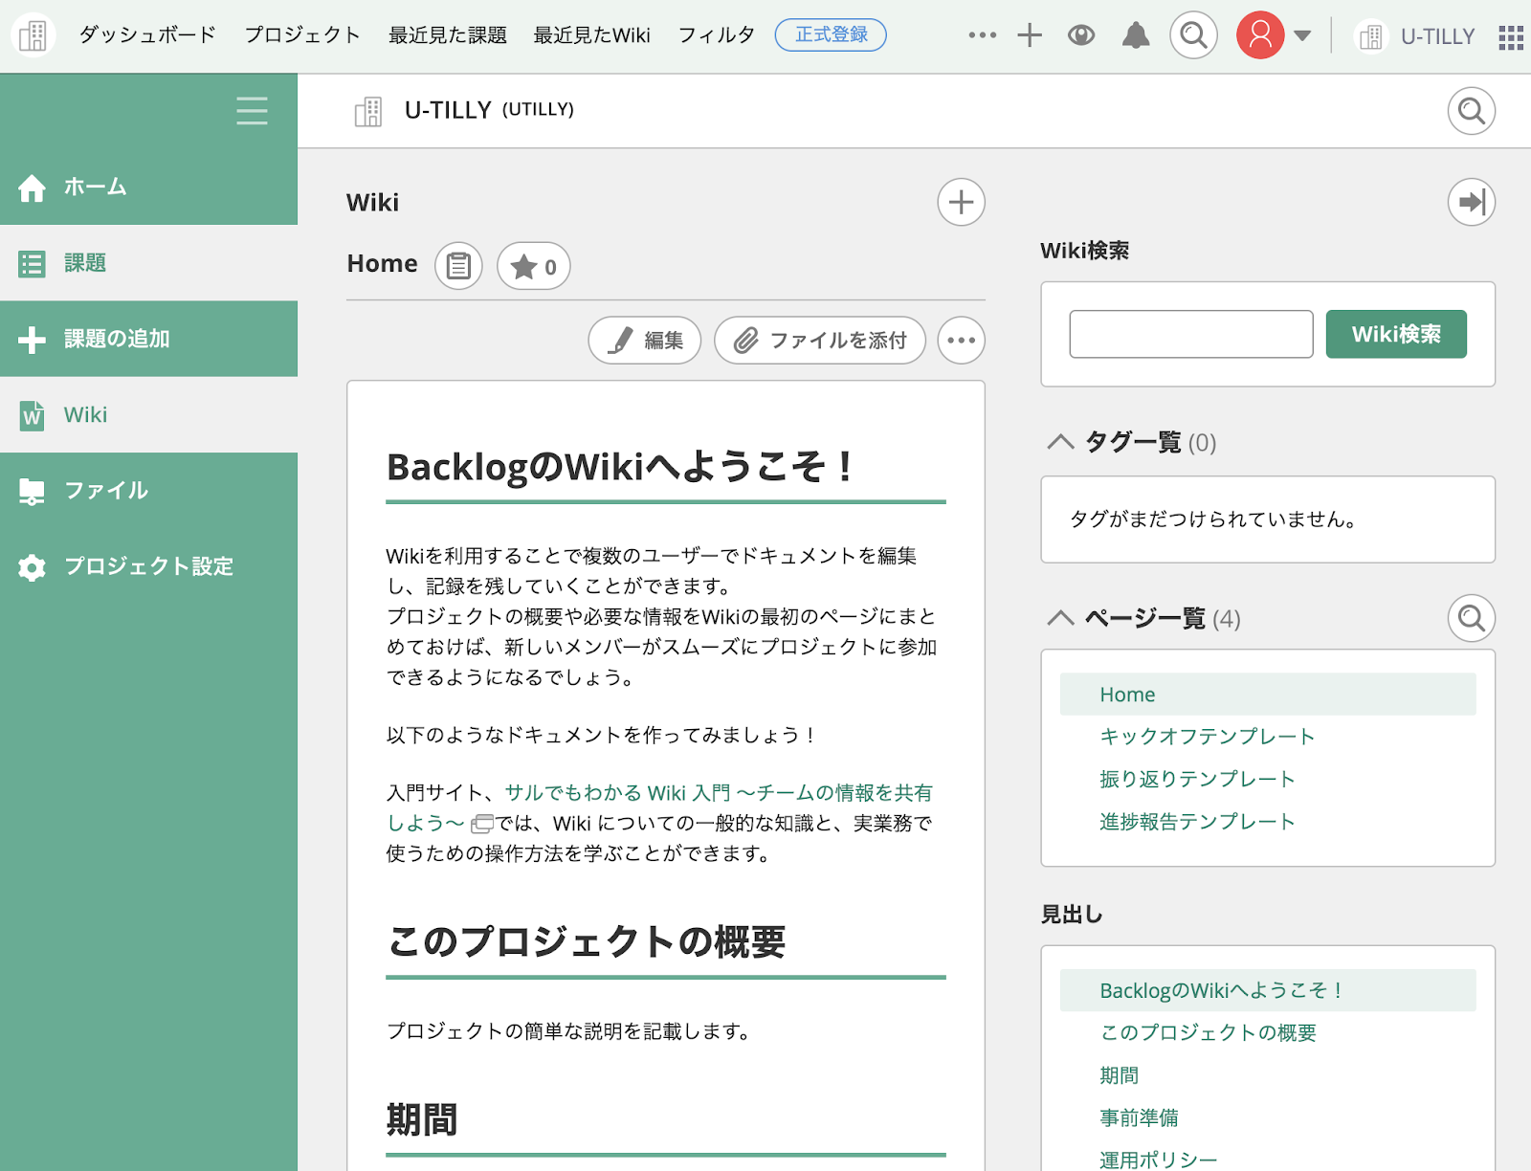
Task: Open 進捗報告テンプレート page
Action: [x=1197, y=822]
